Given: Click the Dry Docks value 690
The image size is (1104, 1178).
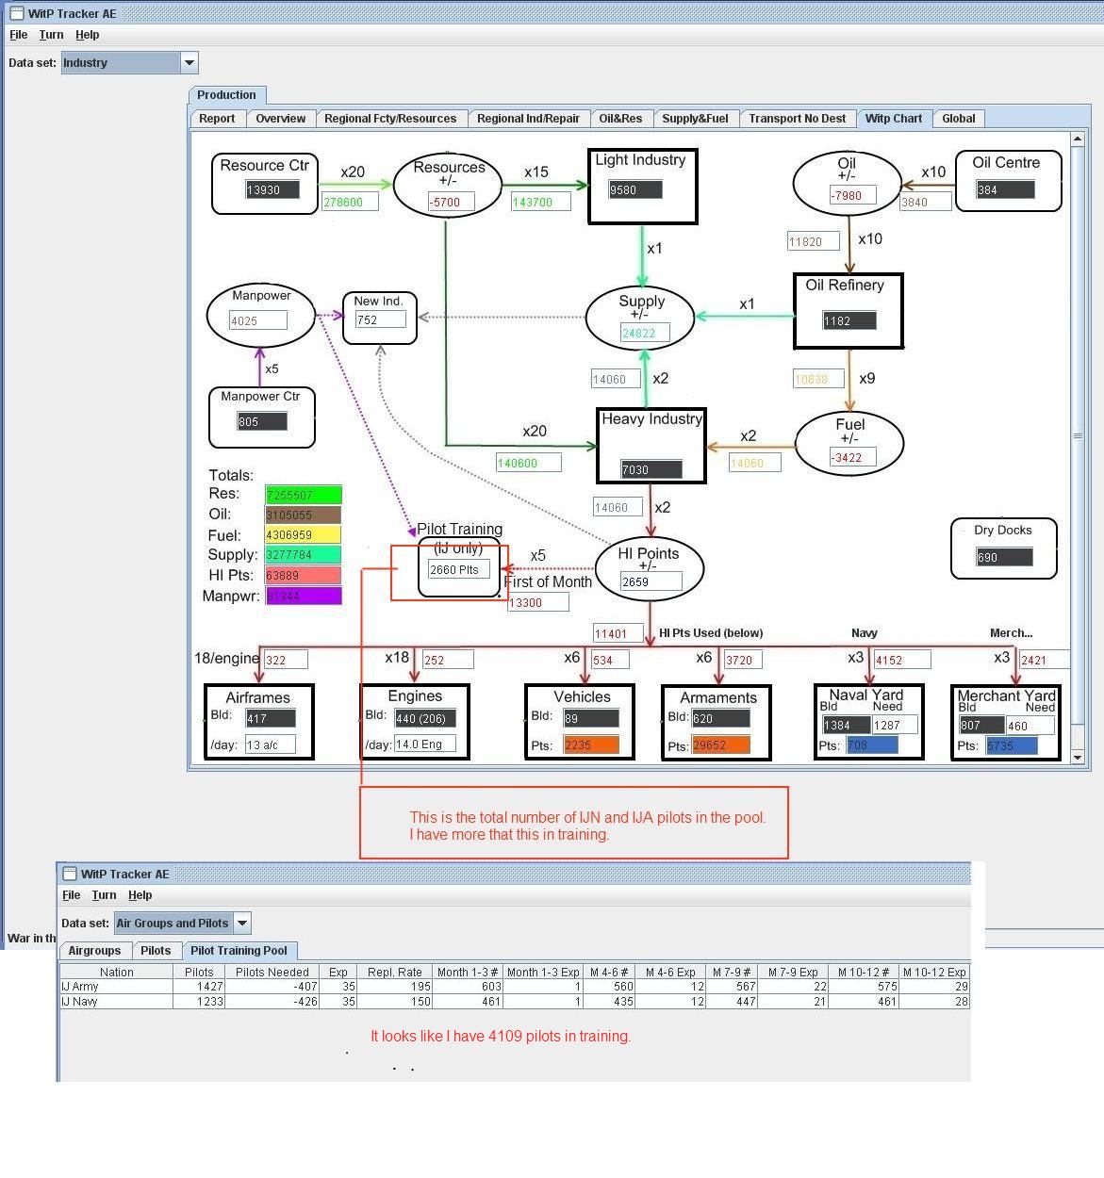Looking at the screenshot, I should click(1004, 557).
